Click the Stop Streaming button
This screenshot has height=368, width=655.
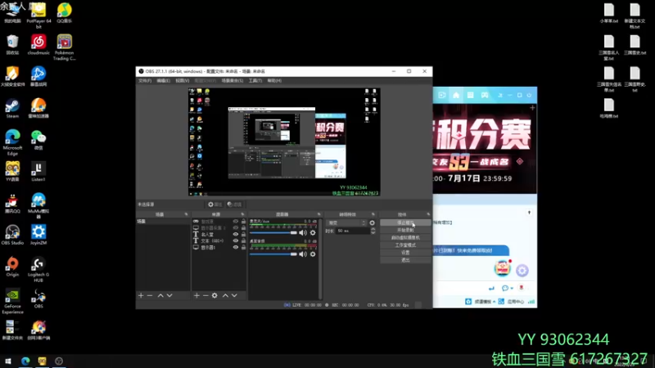pos(405,222)
